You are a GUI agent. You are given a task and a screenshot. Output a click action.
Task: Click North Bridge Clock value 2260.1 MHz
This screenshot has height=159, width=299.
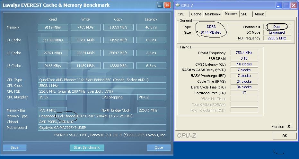[152, 110]
